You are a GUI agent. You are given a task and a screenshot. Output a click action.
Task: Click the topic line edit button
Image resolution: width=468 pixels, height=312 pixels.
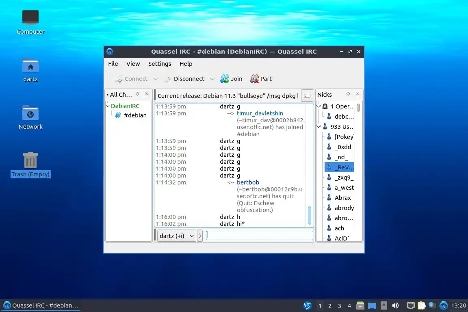coord(307,95)
